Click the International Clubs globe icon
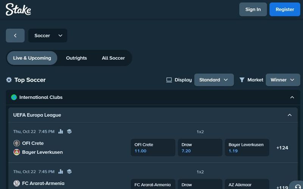 coord(14,97)
